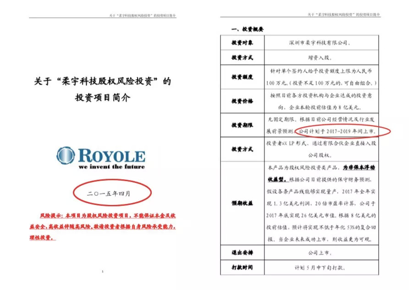The height and width of the screenshot is (290, 409).
Task: Click the page number at the bottom of the left page
Action: click(x=103, y=272)
